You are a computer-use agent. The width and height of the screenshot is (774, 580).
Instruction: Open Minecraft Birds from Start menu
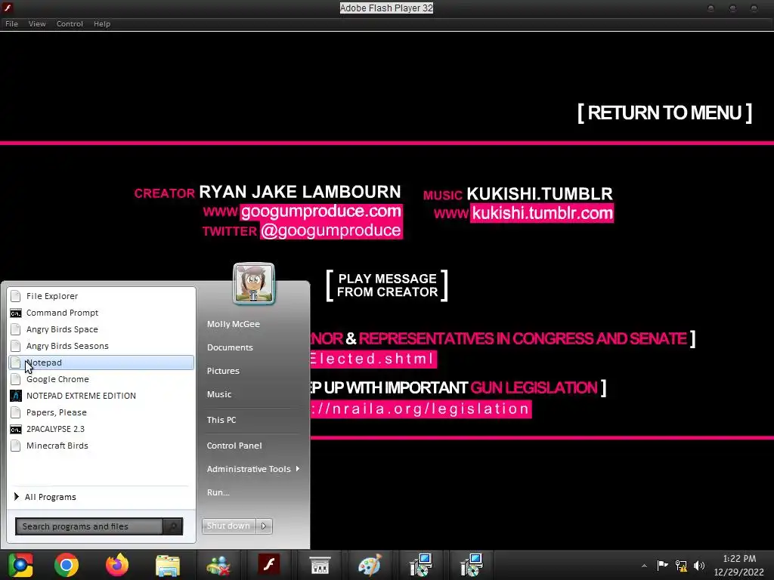(101, 446)
